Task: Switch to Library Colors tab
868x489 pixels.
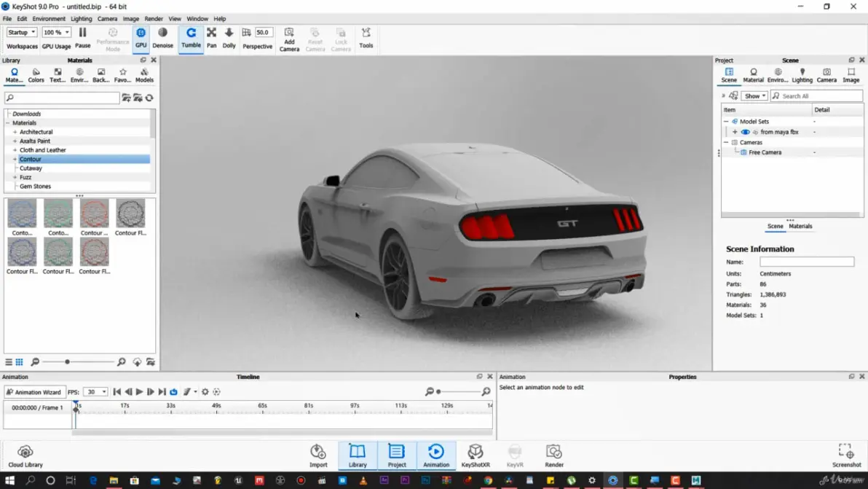Action: click(x=36, y=75)
